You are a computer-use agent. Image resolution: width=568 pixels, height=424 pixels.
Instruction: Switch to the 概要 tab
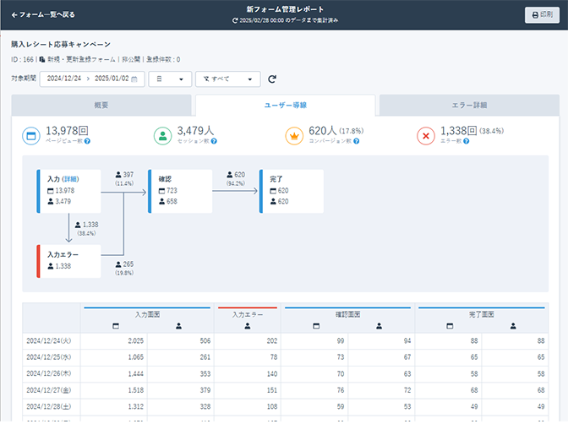pyautogui.click(x=101, y=105)
